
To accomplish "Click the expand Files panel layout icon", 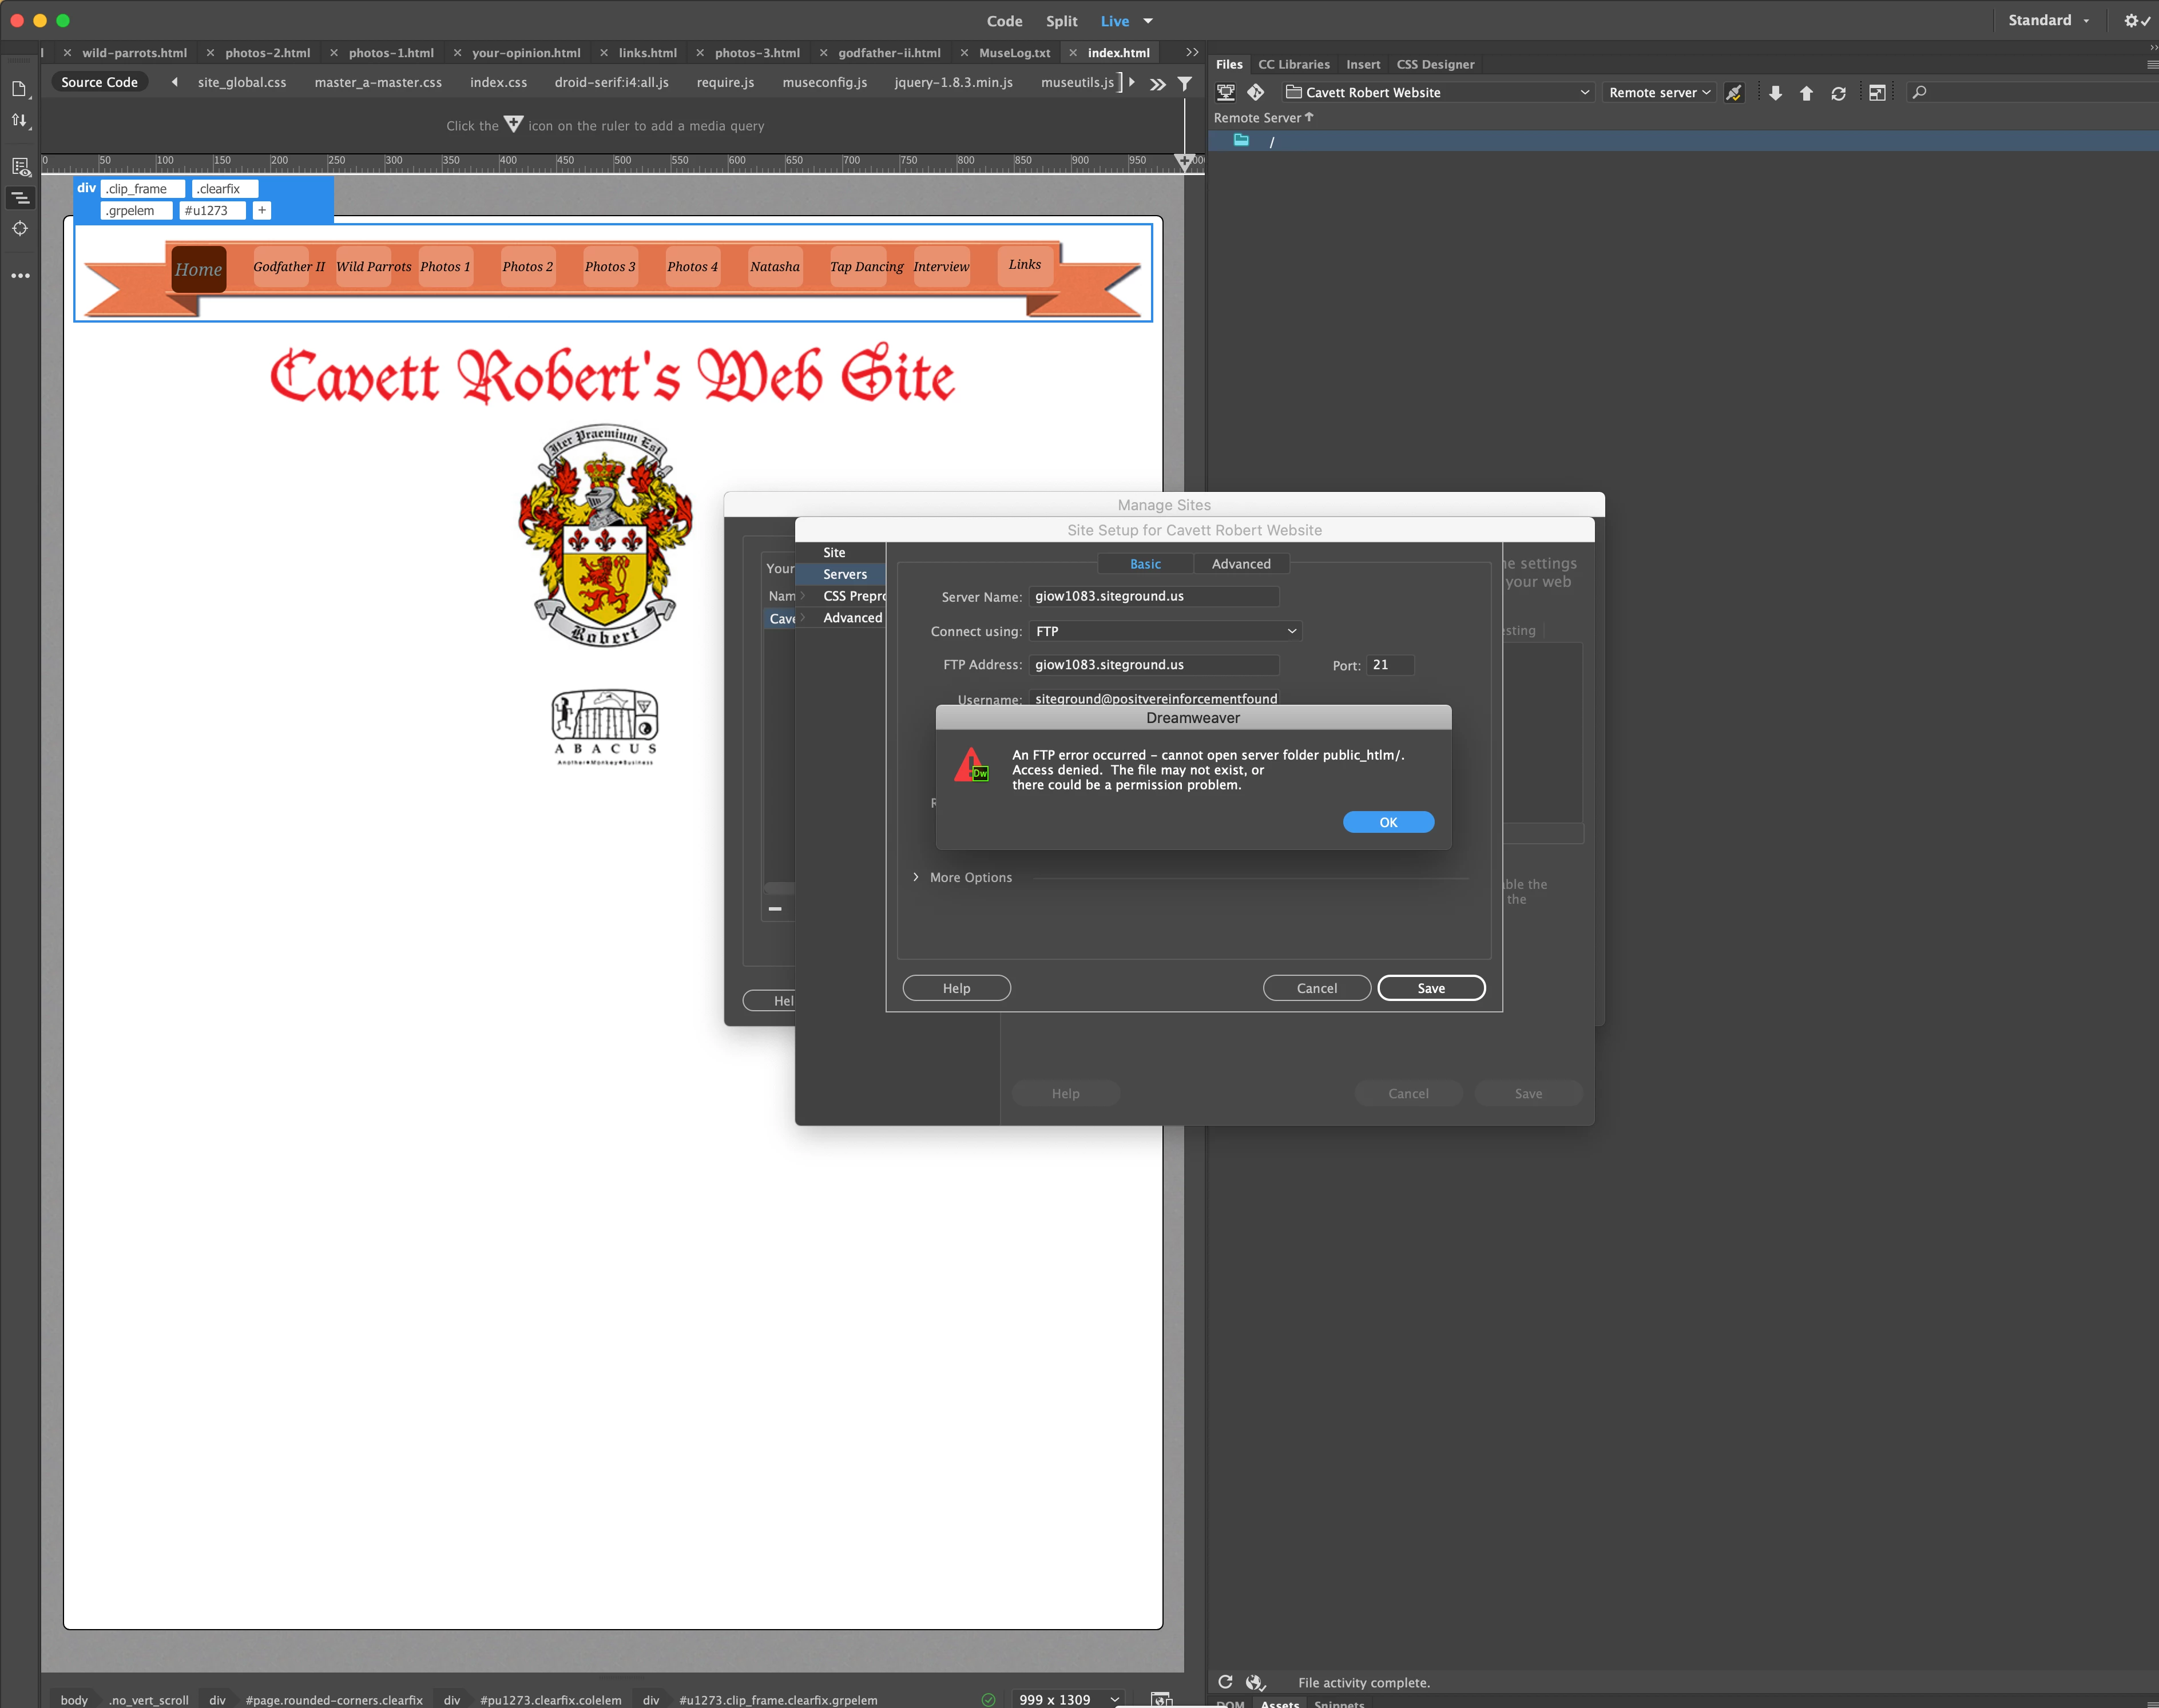I will pos(1877,92).
